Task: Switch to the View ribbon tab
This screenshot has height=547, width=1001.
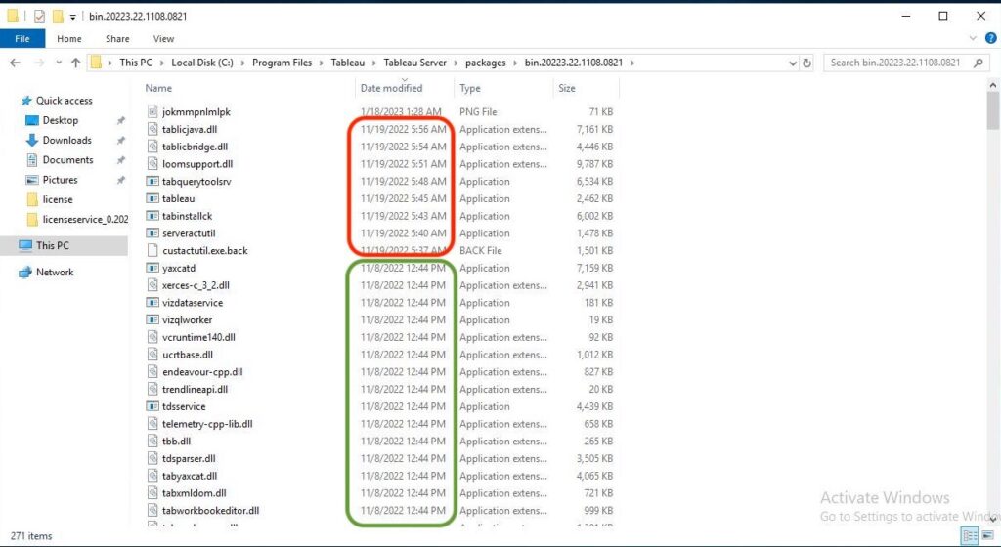Action: [x=163, y=39]
